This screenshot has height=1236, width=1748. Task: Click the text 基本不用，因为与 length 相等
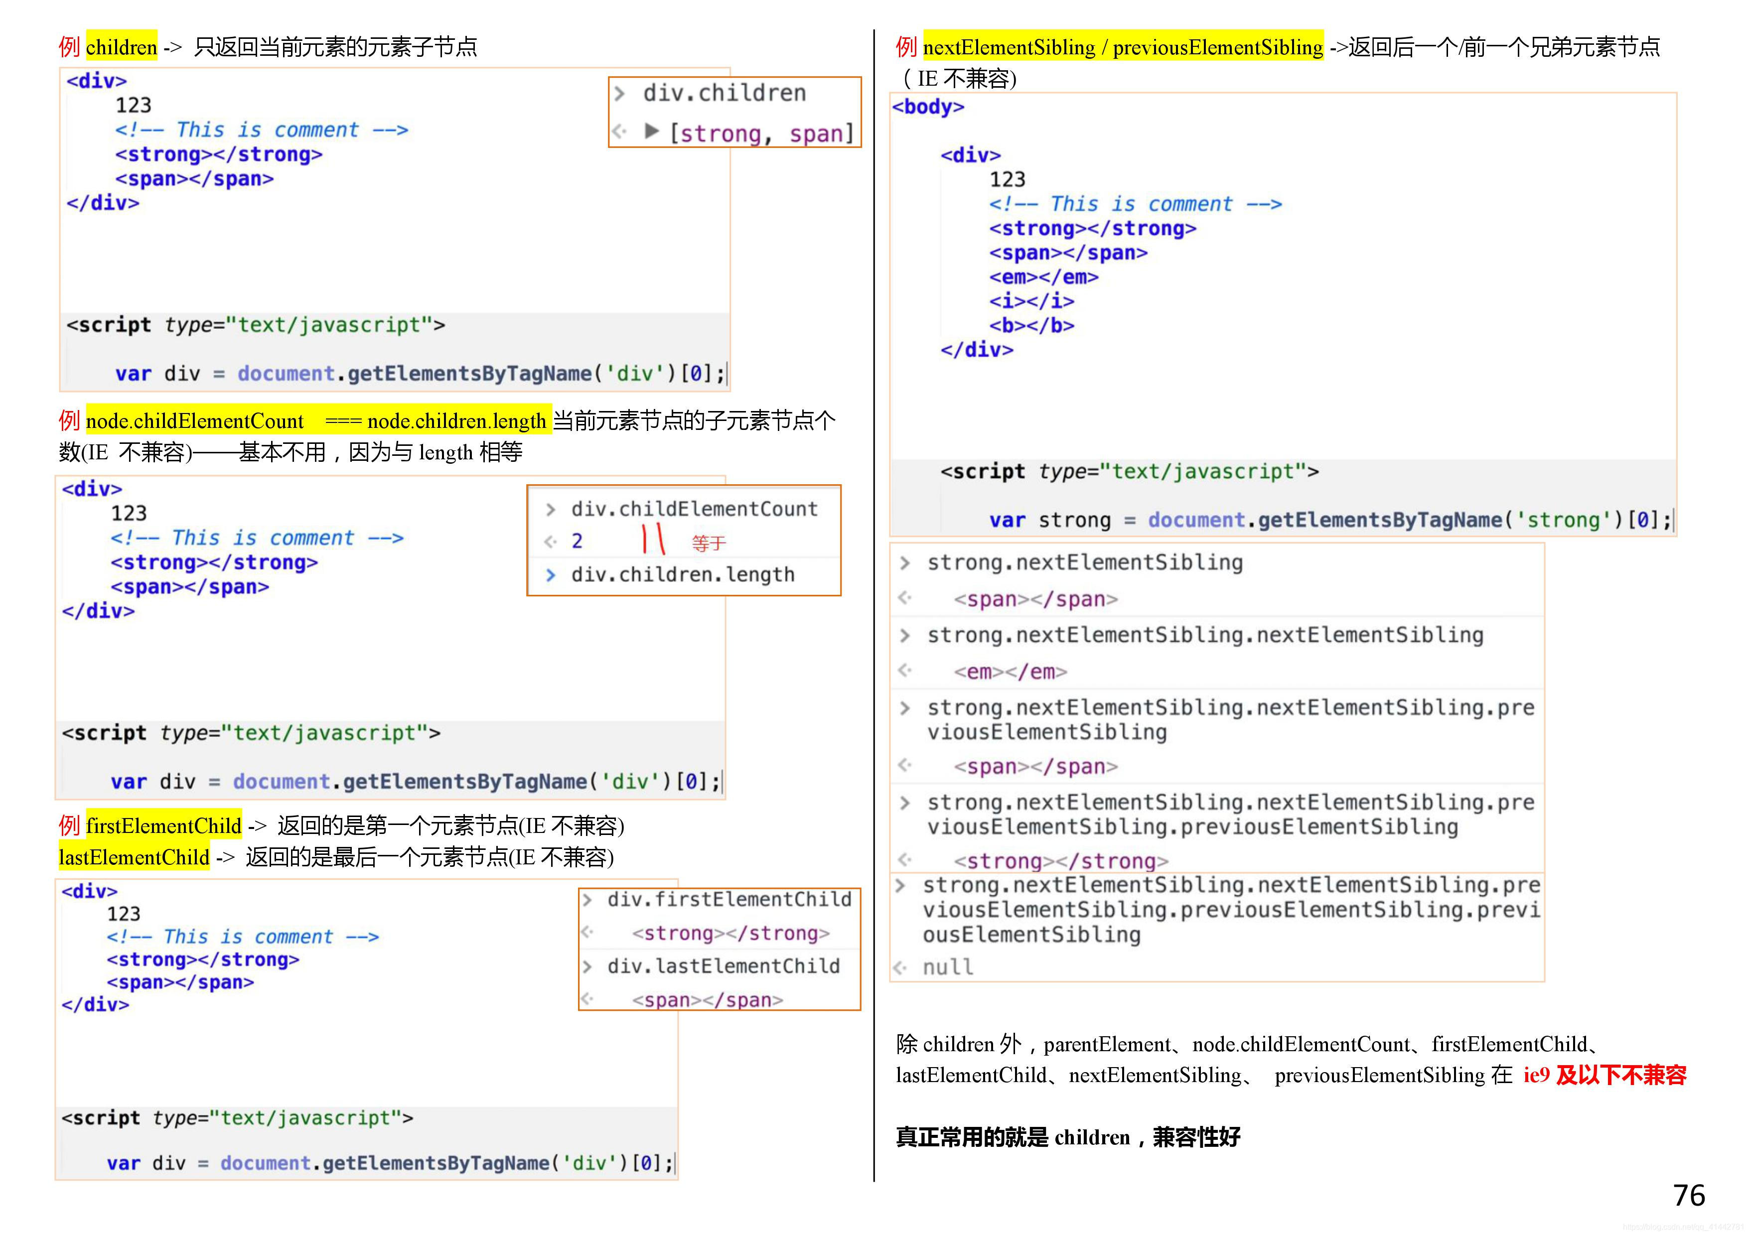coord(381,453)
